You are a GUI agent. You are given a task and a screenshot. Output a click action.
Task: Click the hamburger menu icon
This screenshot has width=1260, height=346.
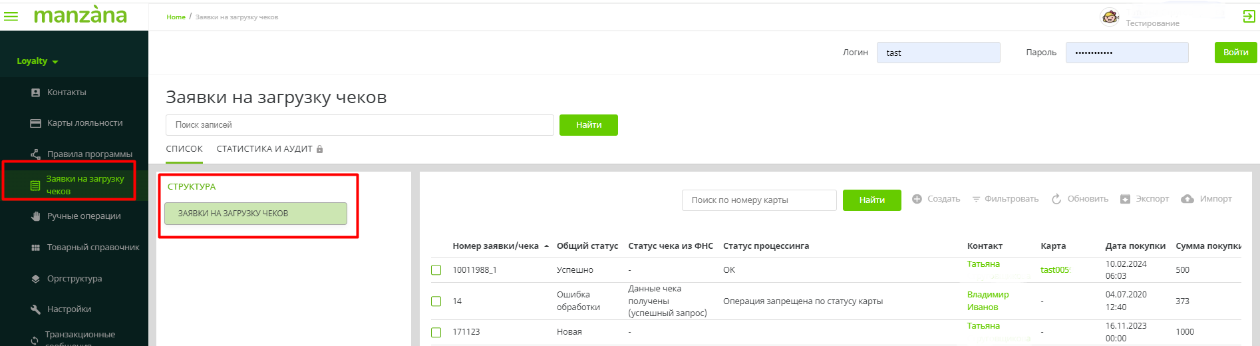[11, 16]
